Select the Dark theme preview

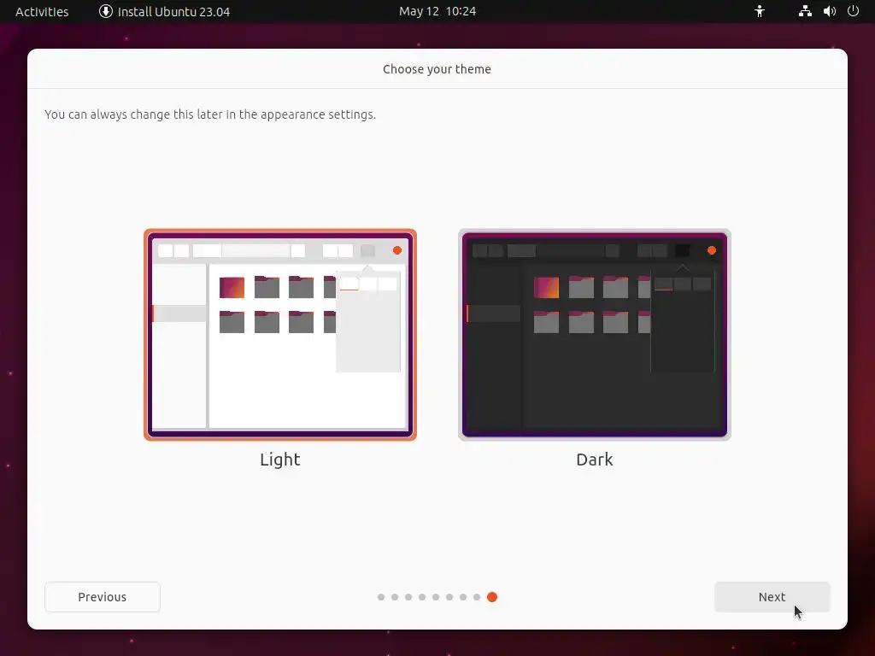point(595,335)
